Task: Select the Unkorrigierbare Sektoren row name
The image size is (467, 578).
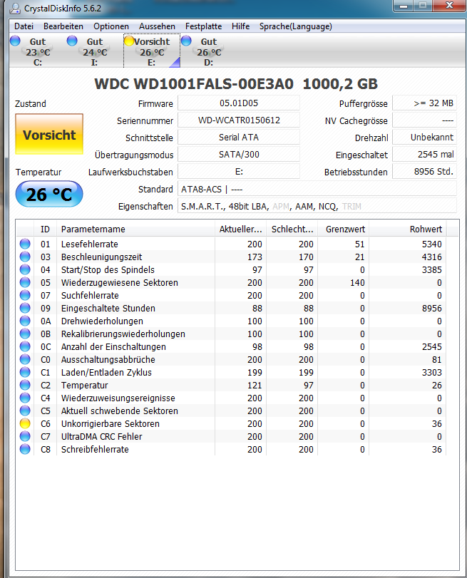Action: pos(111,423)
